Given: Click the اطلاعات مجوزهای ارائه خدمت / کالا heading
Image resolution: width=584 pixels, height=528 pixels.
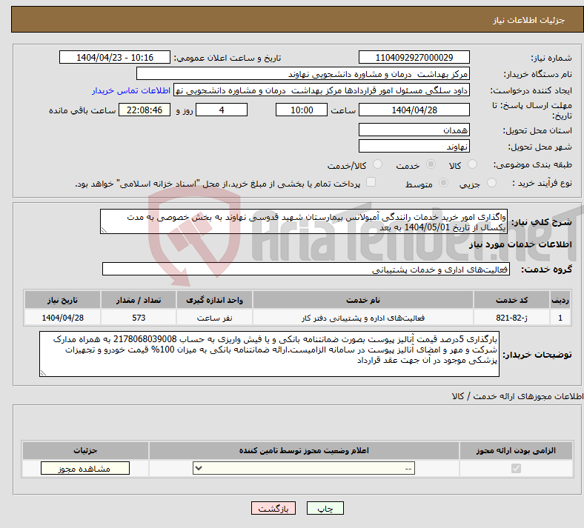Looking at the screenshot, I should pyautogui.click(x=517, y=397).
